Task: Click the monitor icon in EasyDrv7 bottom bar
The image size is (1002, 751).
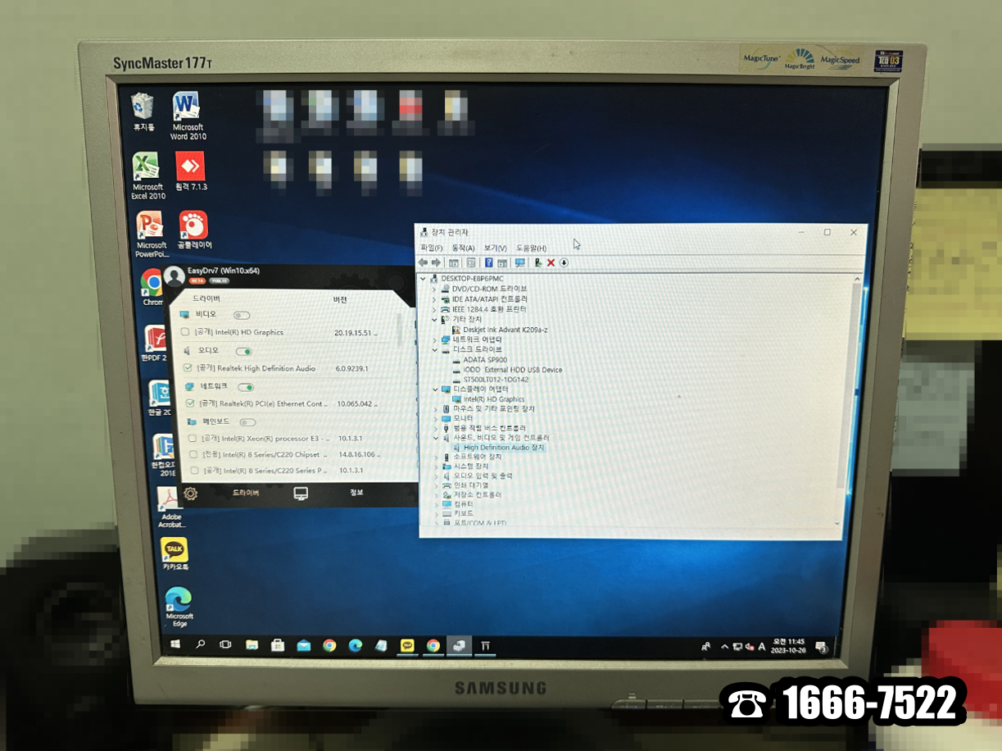Action: 301,493
